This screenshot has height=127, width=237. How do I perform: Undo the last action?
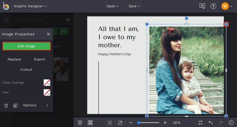click(211, 123)
